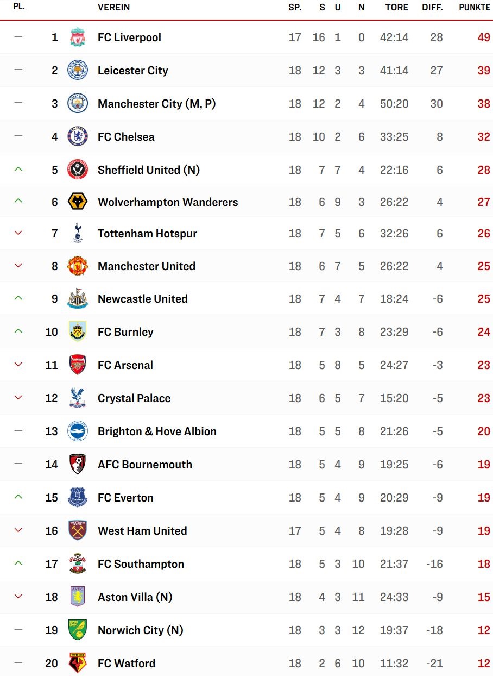493x676 pixels.
Task: Click the VEREIN column header
Action: coord(113,8)
